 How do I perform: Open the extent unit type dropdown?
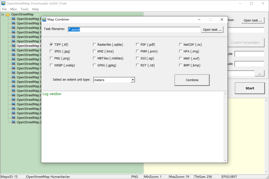tap(133, 80)
